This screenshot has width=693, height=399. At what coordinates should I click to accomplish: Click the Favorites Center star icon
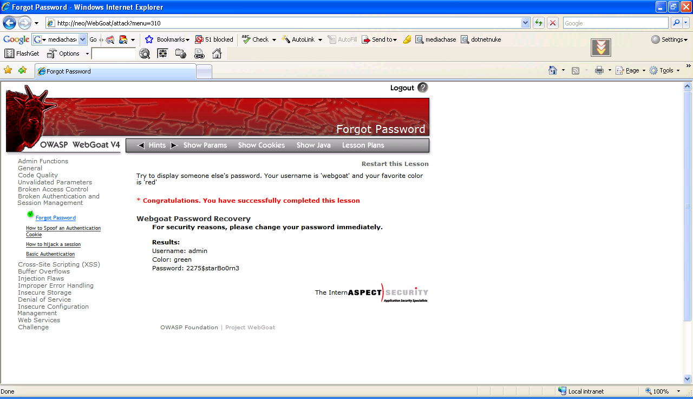[x=8, y=70]
